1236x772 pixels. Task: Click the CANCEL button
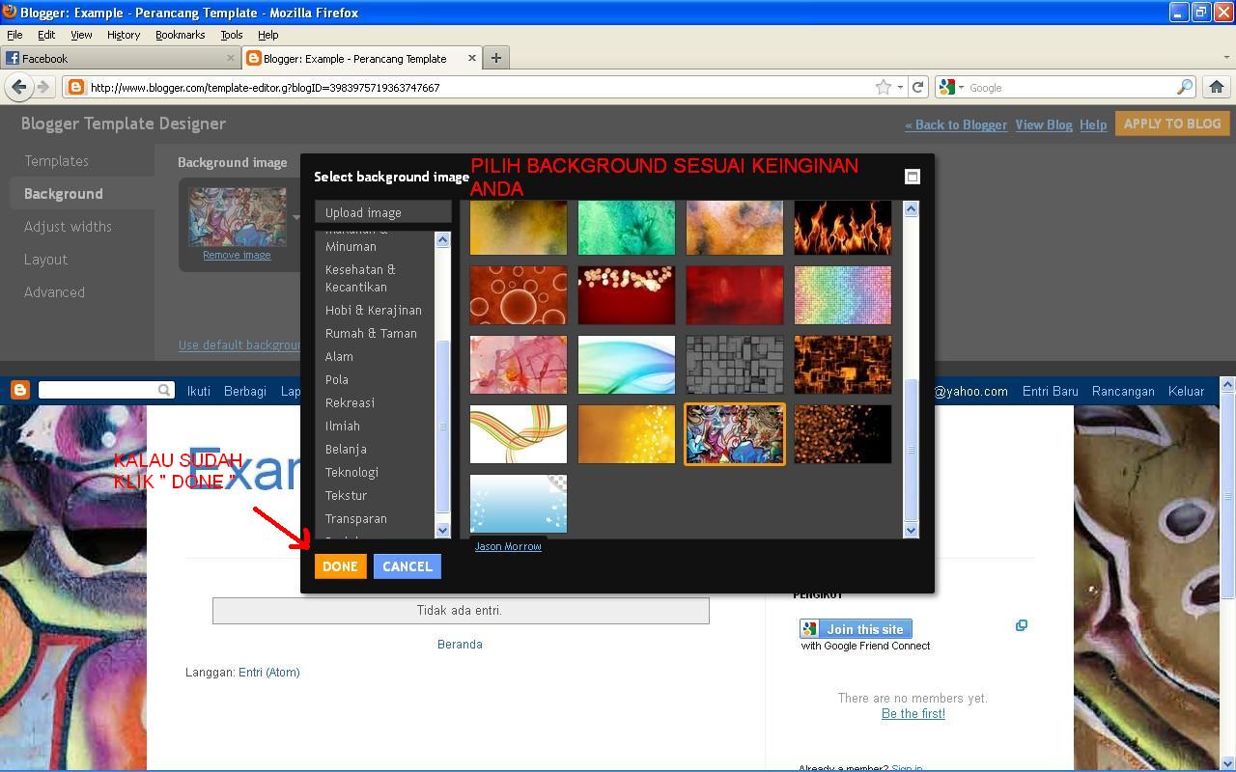click(407, 566)
